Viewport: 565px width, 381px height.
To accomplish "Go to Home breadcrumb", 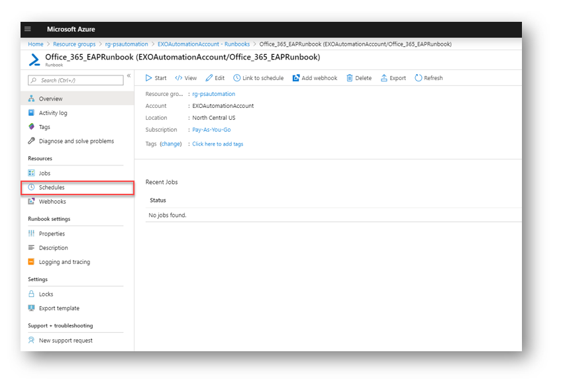I will click(36, 44).
